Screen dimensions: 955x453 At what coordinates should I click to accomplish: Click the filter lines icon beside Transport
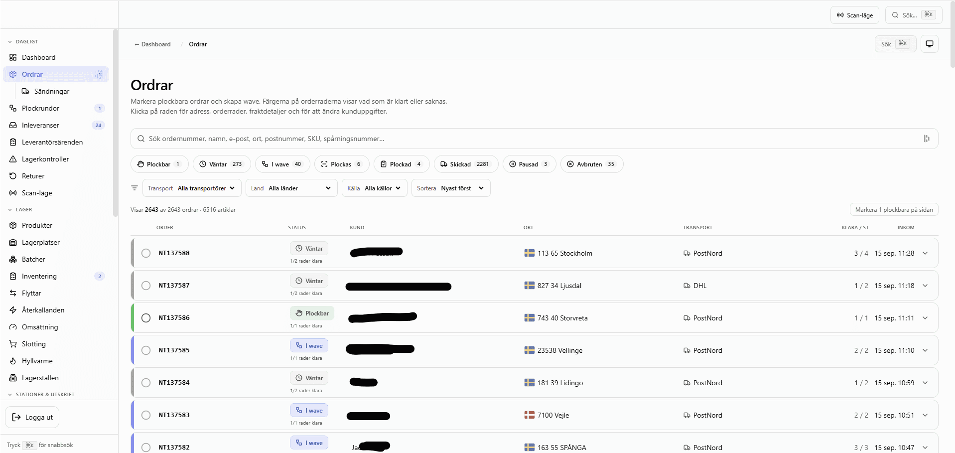pyautogui.click(x=135, y=188)
